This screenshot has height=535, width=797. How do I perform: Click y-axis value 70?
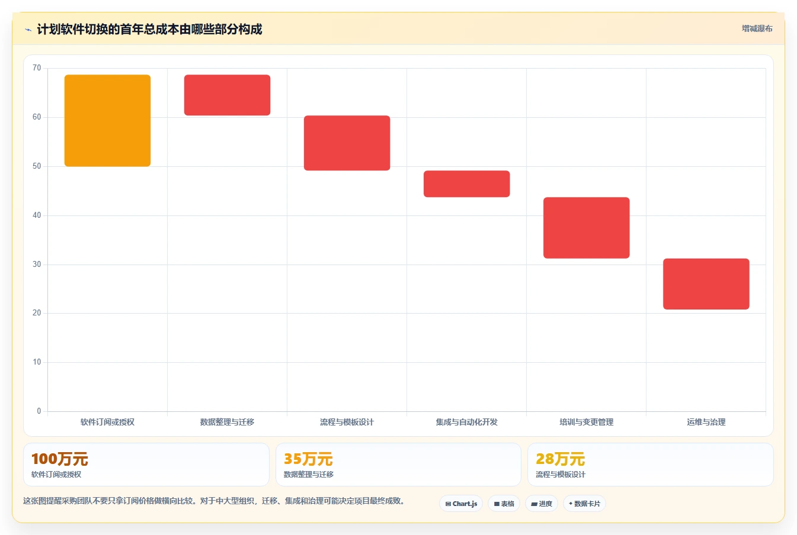37,68
